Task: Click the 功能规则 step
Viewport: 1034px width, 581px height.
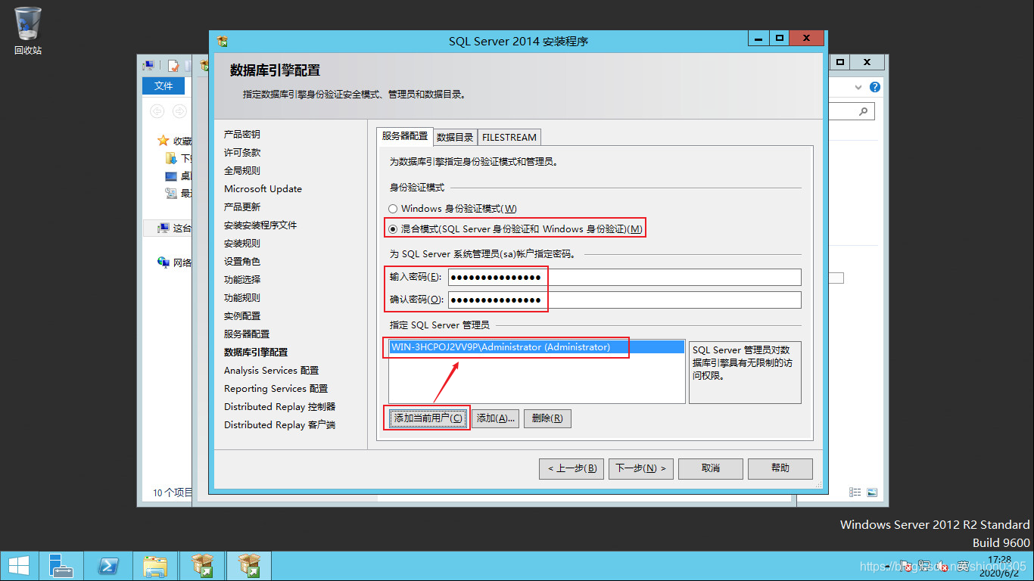Action: [242, 298]
